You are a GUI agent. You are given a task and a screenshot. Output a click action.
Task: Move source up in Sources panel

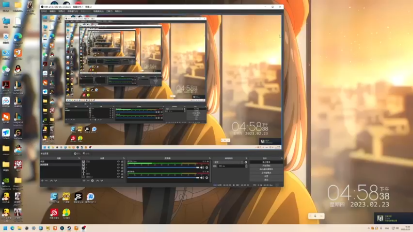[98, 181]
